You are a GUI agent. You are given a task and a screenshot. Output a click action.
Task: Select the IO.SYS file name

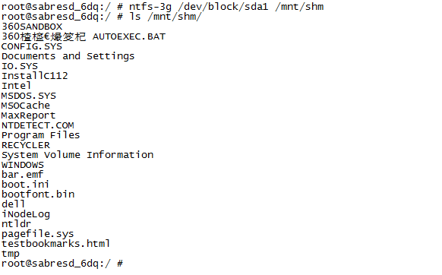click(x=20, y=66)
